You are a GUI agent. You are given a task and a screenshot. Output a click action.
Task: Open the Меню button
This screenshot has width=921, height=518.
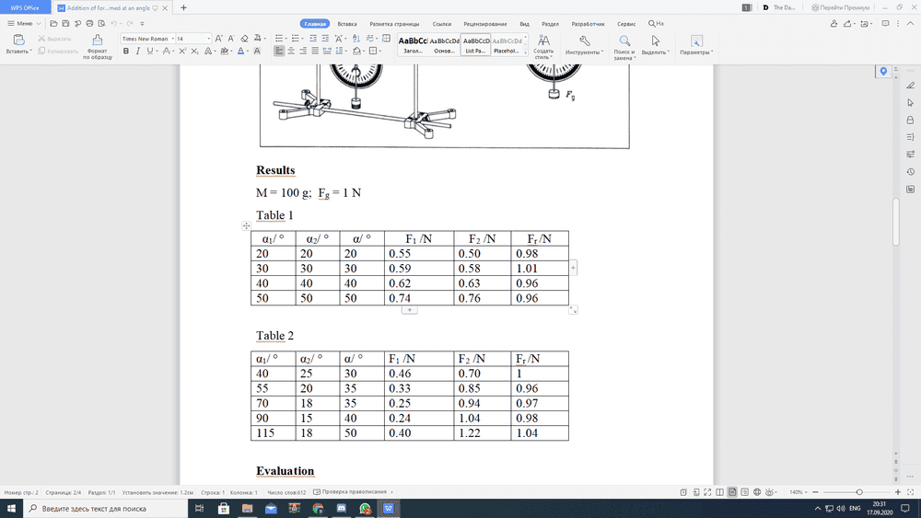click(24, 23)
